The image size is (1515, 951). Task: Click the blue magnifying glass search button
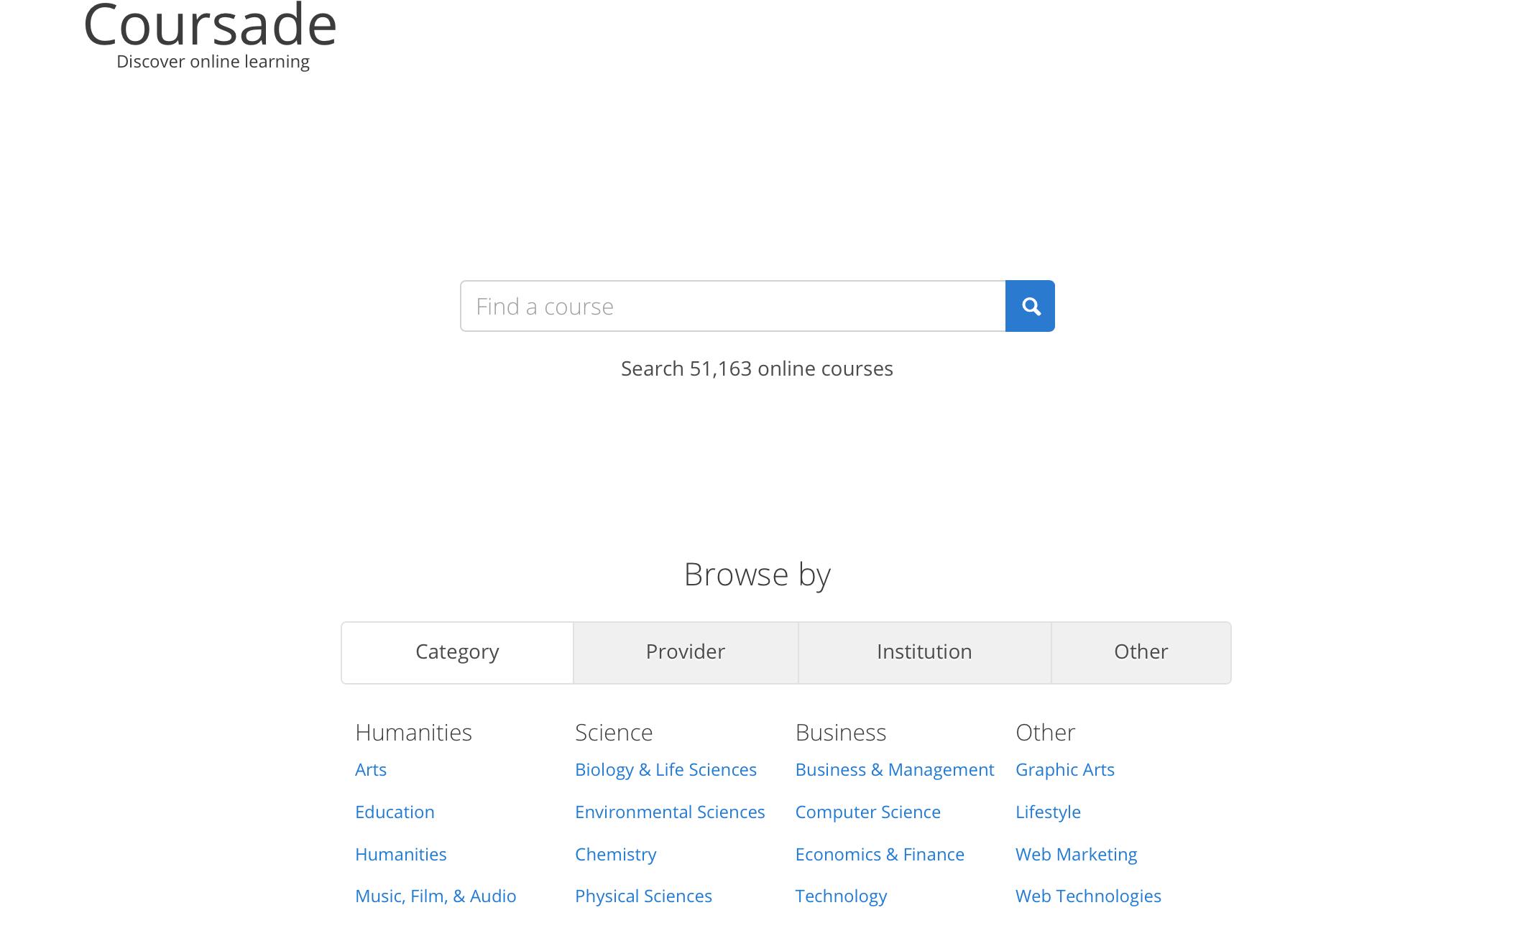[1029, 306]
